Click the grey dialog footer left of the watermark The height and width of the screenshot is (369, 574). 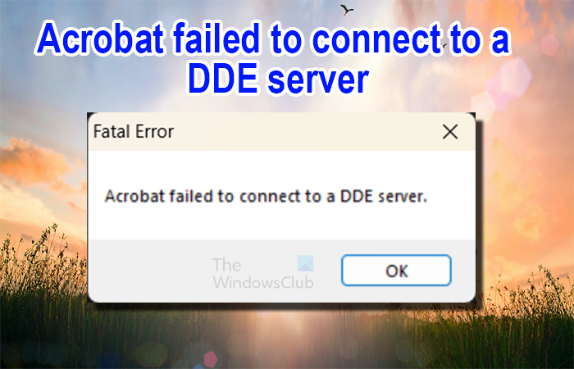tap(150, 271)
